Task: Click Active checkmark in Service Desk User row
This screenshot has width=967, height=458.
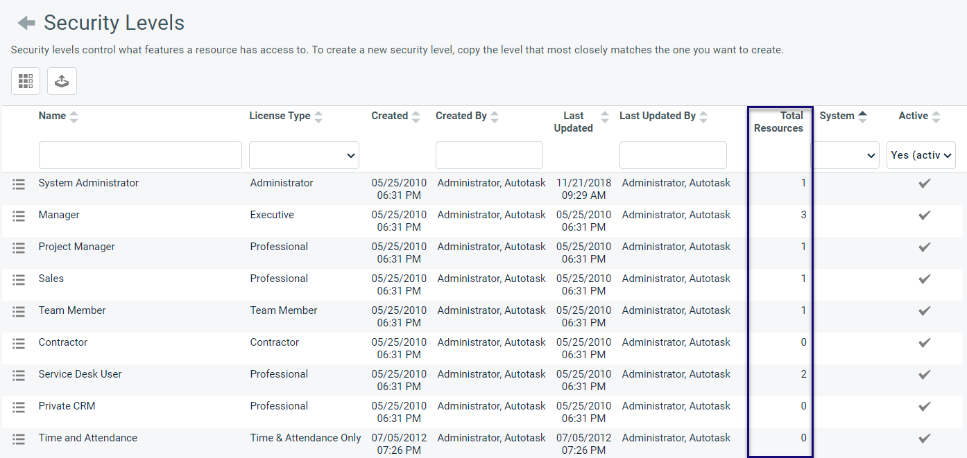Action: [x=924, y=375]
